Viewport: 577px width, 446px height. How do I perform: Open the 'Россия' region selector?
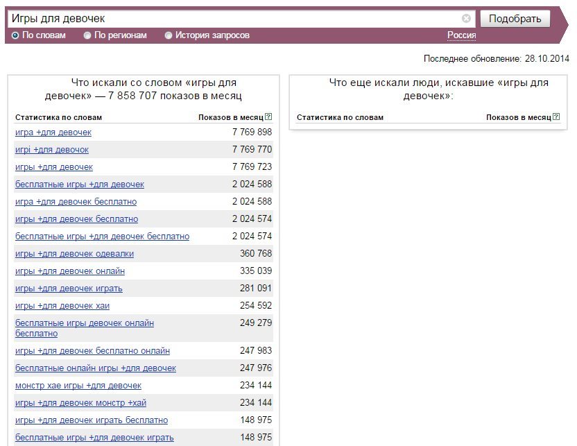(461, 35)
